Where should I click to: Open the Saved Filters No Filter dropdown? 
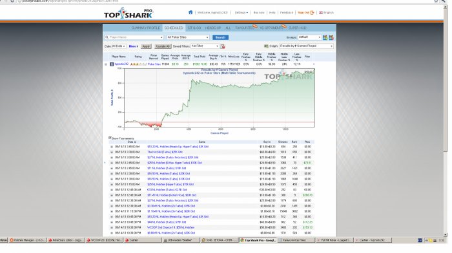pyautogui.click(x=205, y=46)
